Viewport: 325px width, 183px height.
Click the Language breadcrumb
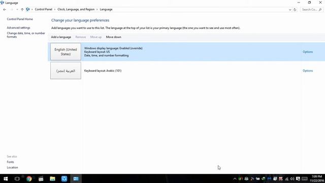(x=106, y=9)
